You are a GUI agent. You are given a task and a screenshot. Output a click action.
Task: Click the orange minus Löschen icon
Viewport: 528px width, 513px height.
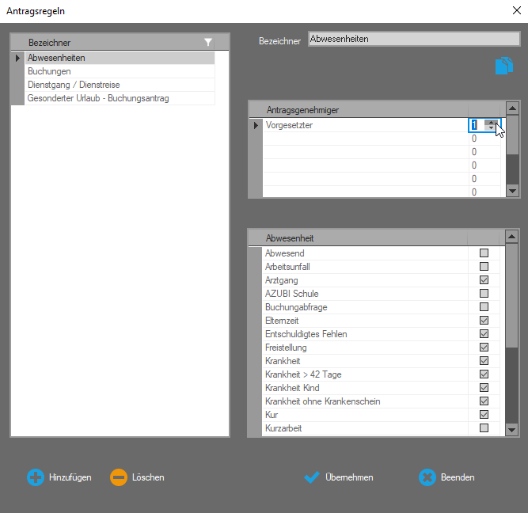tap(119, 477)
